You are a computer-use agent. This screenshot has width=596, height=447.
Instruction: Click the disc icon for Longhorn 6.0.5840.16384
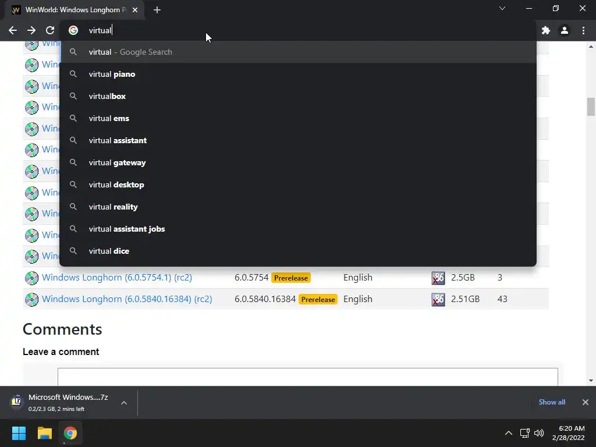tap(31, 300)
